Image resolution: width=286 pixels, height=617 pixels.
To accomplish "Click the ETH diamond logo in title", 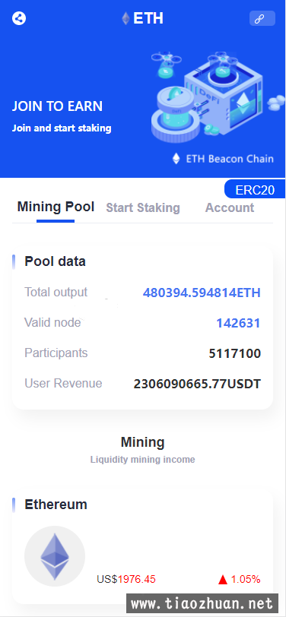I will tap(126, 18).
